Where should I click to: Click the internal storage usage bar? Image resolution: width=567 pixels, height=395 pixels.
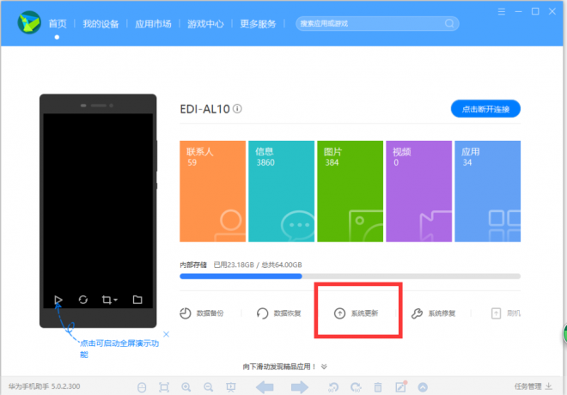coord(350,276)
